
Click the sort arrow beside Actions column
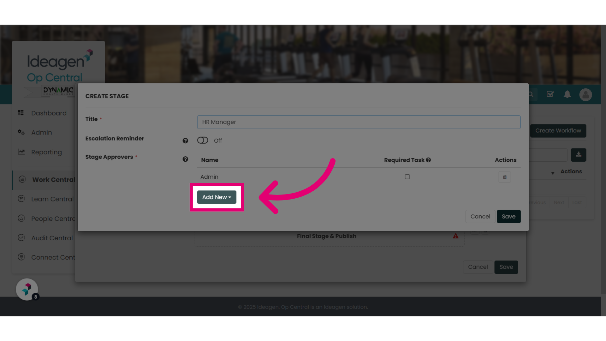[x=553, y=173]
